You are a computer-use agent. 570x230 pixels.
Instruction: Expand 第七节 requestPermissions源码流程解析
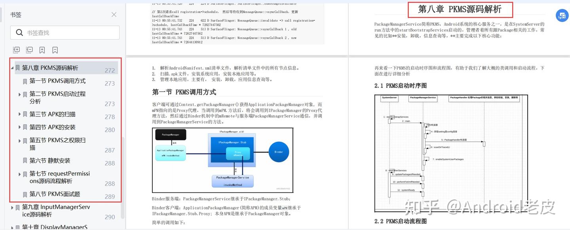click(x=19, y=173)
